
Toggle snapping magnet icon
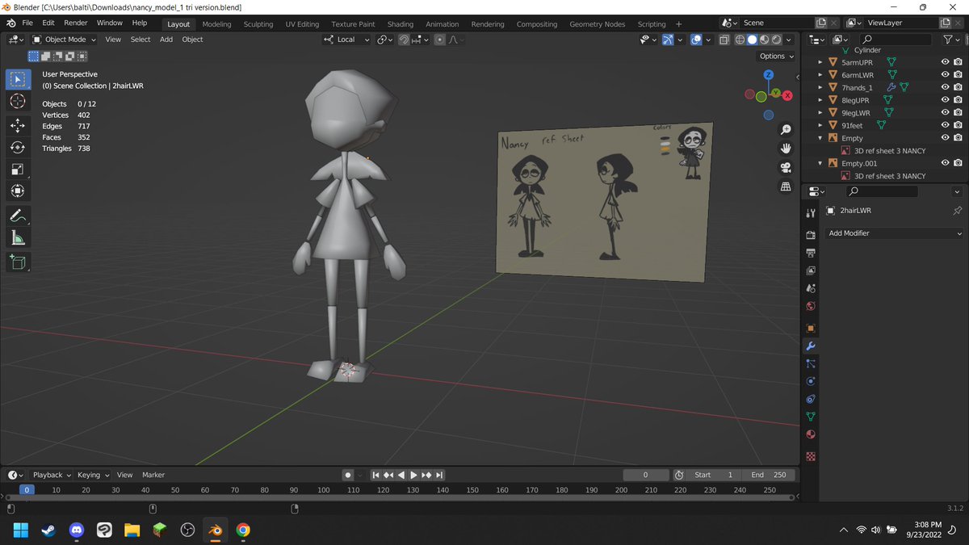coord(404,40)
